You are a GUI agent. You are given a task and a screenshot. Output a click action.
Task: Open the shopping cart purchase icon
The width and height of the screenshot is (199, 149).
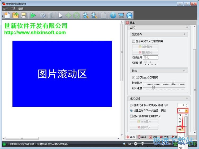click(121, 15)
